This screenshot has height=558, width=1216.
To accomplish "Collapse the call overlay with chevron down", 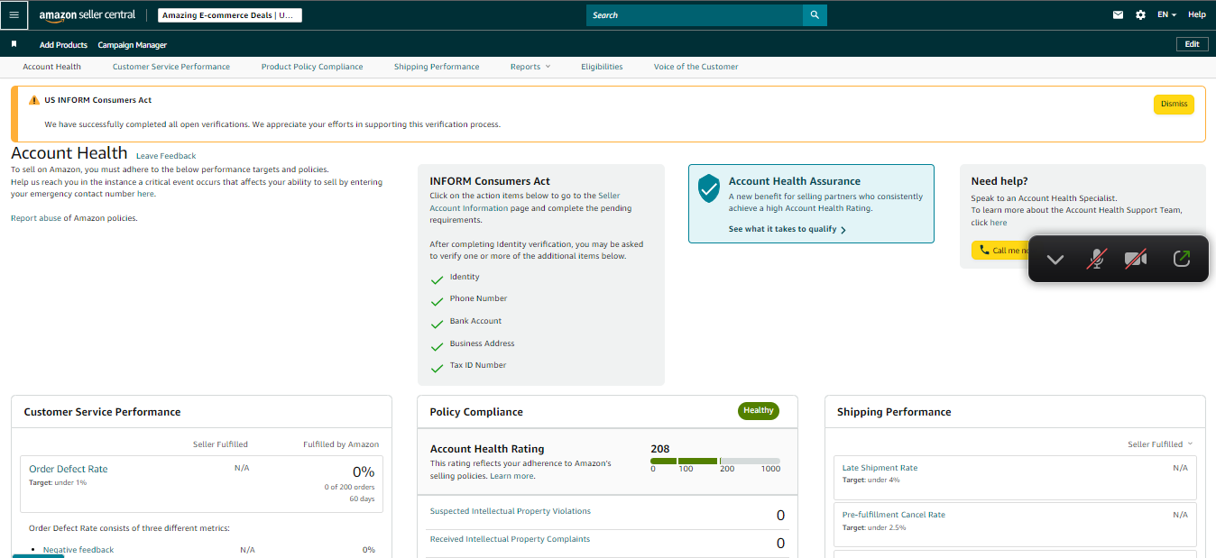I will [x=1055, y=260].
